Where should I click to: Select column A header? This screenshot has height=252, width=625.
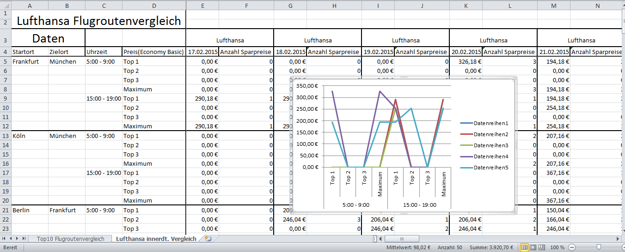[x=30, y=6]
